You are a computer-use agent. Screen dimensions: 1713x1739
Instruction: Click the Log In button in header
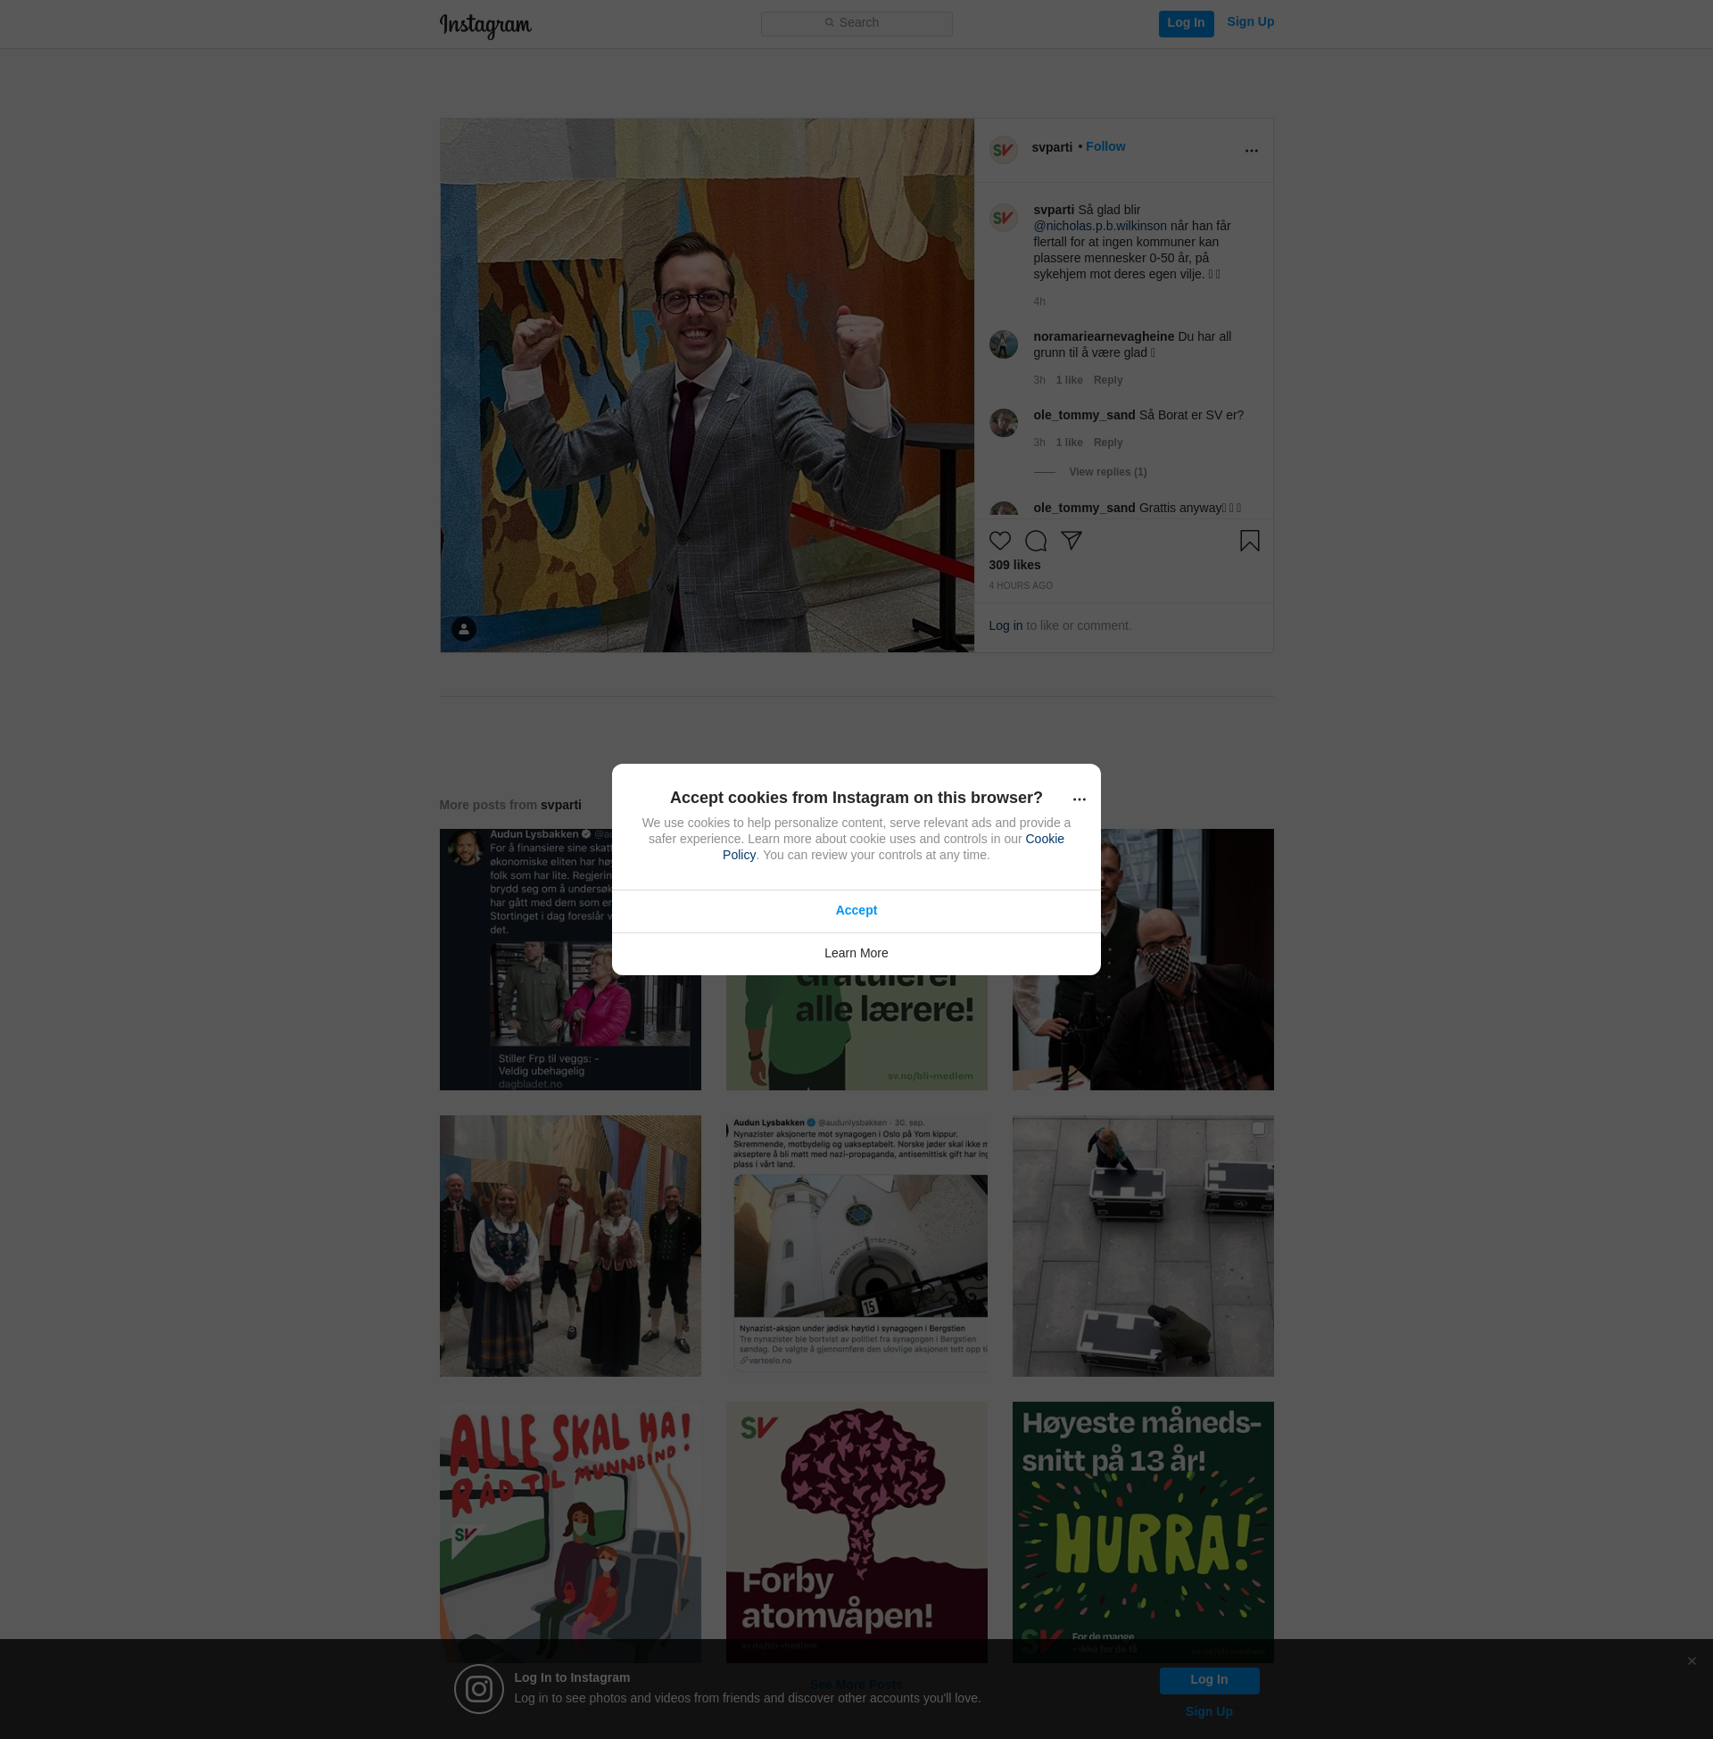[1186, 23]
